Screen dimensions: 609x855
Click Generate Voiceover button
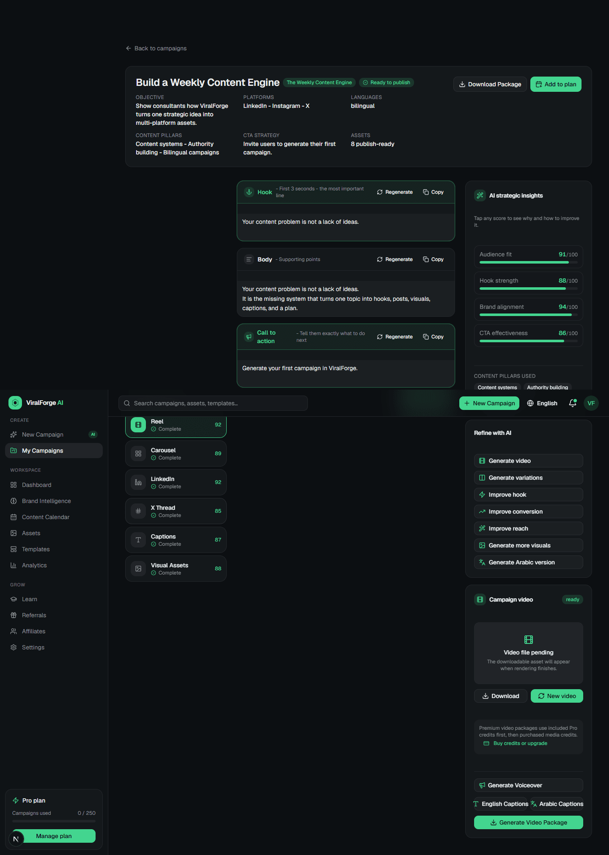[529, 785]
